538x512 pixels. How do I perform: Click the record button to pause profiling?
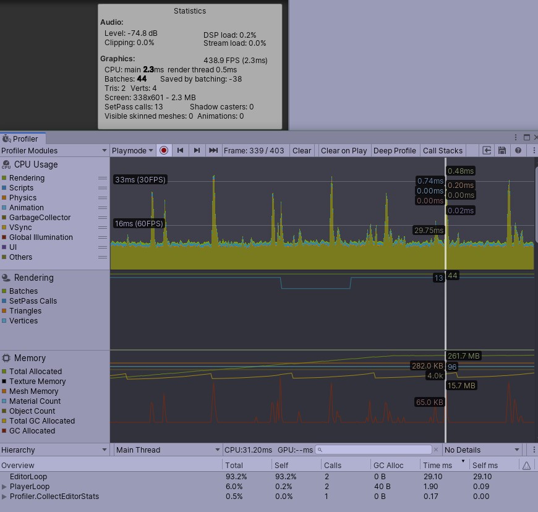click(163, 150)
